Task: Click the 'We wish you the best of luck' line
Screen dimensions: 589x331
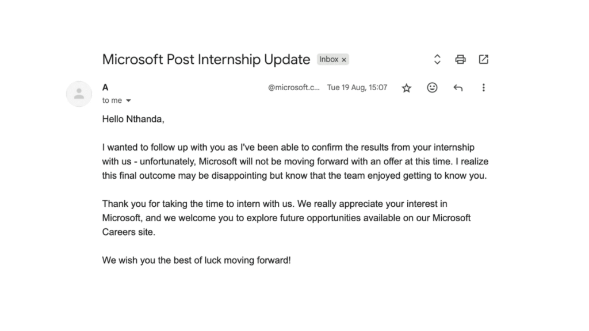Action: click(197, 260)
